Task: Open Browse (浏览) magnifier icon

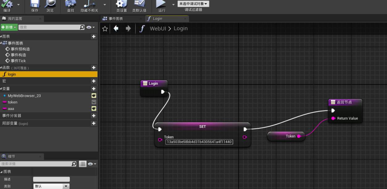Action: click(50, 4)
